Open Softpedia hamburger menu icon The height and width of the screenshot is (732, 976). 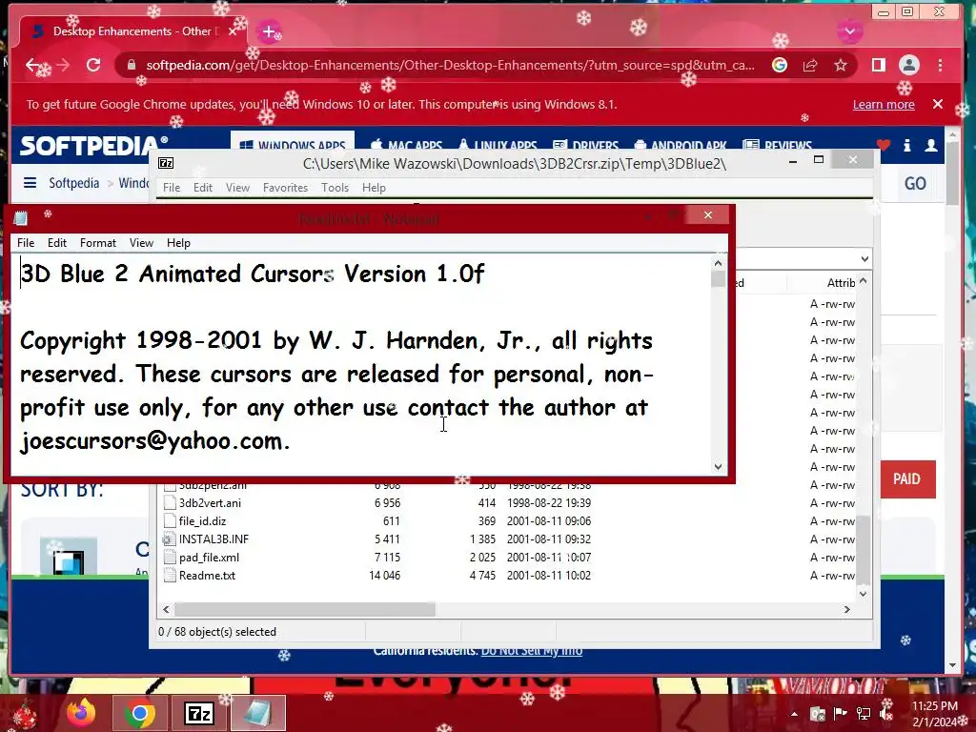pyautogui.click(x=30, y=182)
